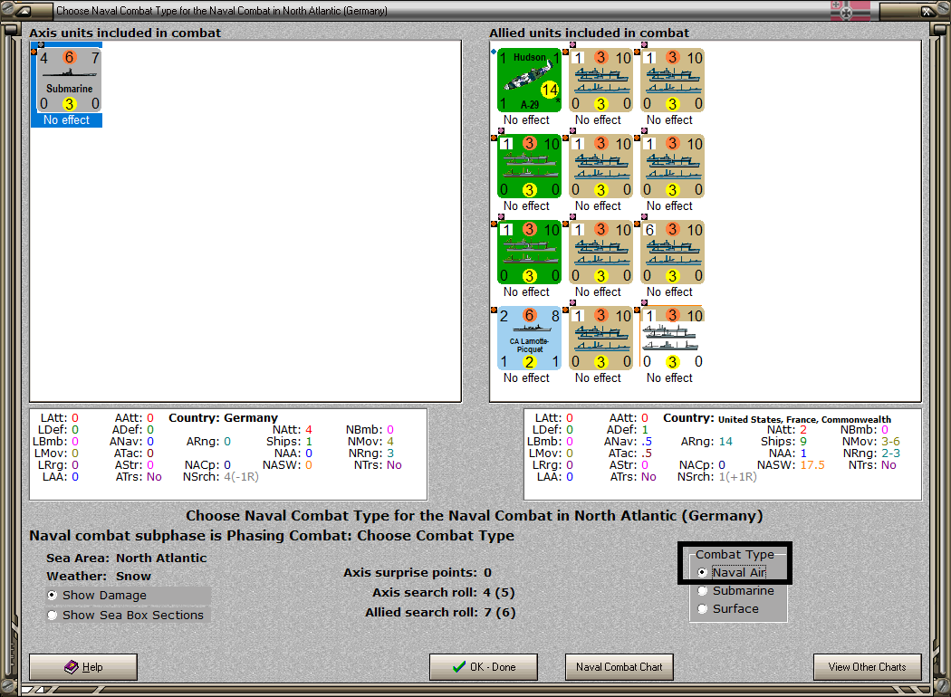This screenshot has width=951, height=697.
Task: Click the Allied NASW value 17.5
Action: click(812, 465)
